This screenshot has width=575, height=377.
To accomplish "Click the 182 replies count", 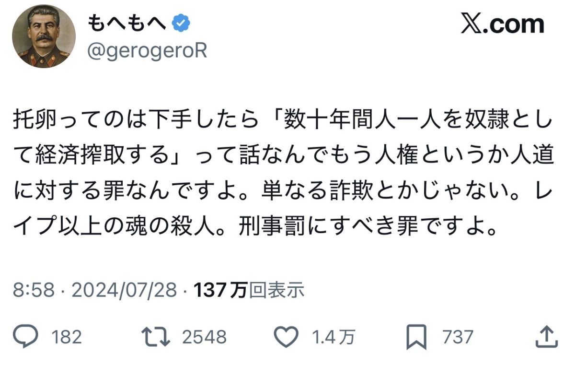I will pos(66,337).
